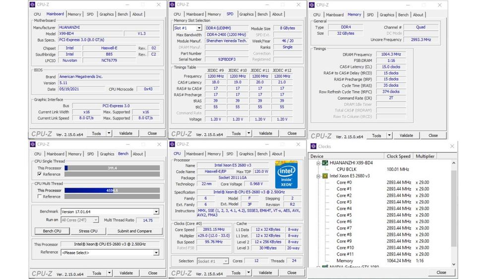
Task: Click the CPU Multi Thread This Processor bar
Action: (x=112, y=190)
